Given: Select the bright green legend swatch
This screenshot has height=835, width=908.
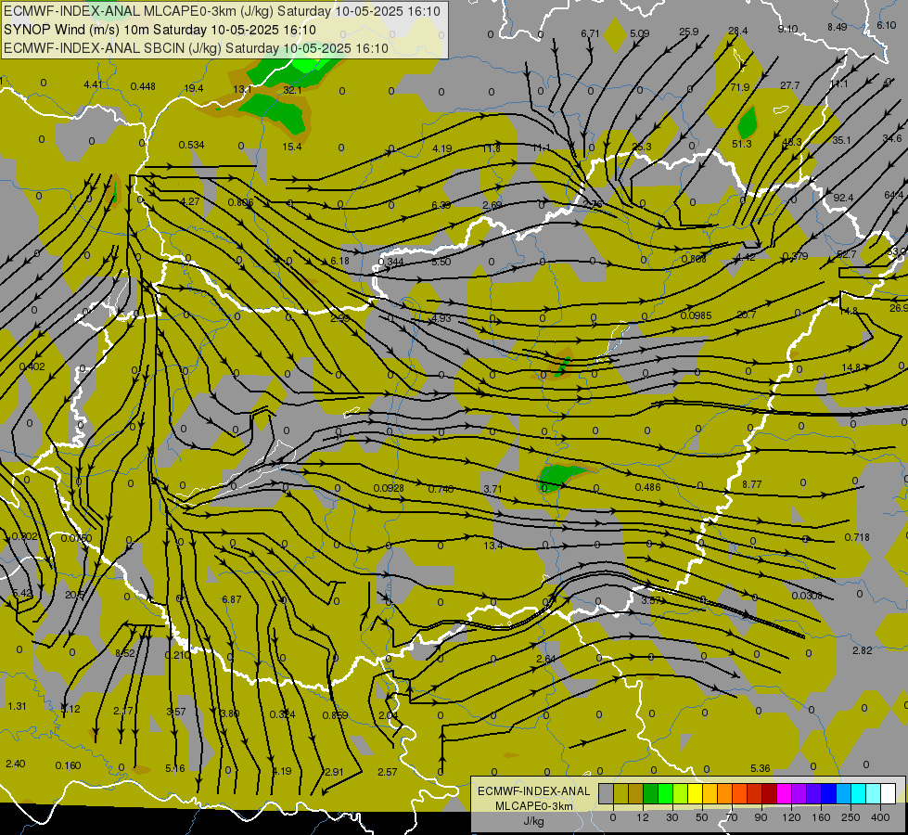Looking at the screenshot, I should pyautogui.click(x=665, y=793).
